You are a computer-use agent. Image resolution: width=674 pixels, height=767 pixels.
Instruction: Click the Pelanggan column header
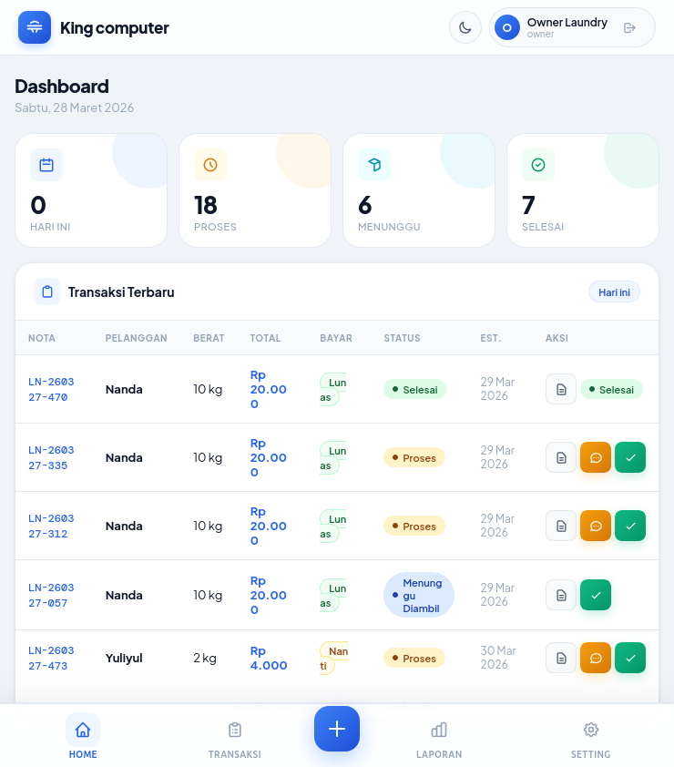[x=136, y=338]
